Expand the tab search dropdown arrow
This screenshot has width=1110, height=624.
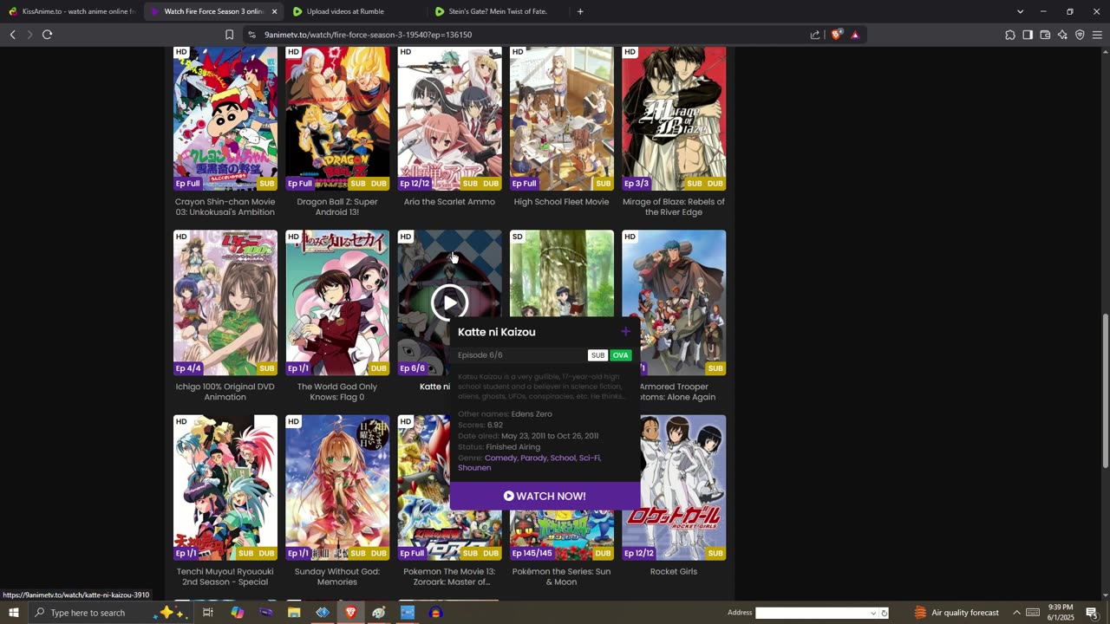[1020, 11]
